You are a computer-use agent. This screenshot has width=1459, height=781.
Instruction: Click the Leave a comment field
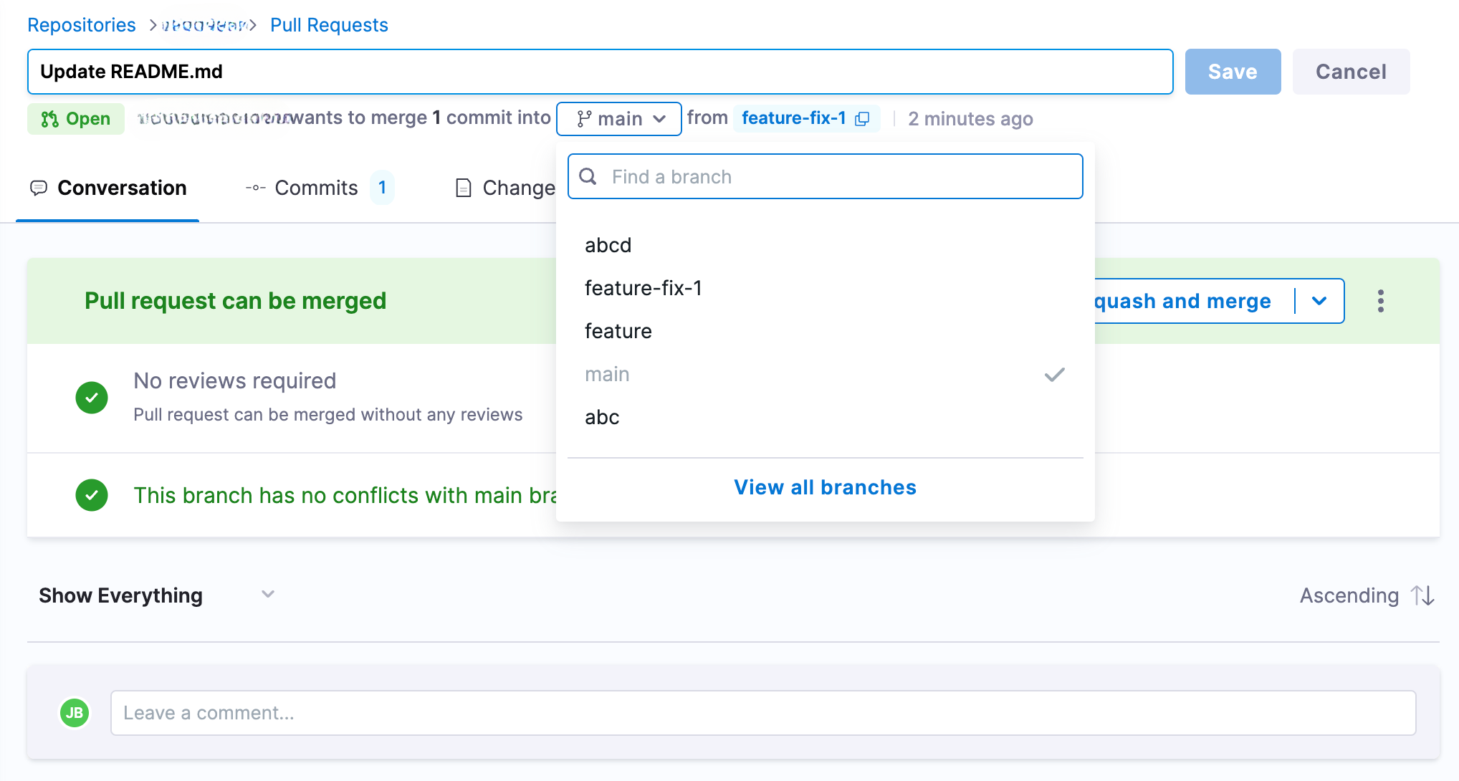762,713
